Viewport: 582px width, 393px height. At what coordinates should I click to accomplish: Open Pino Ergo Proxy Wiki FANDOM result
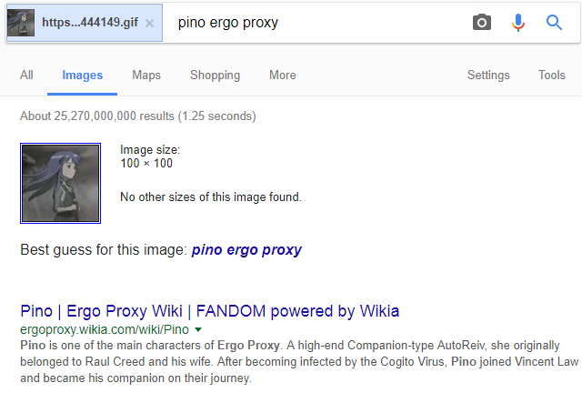click(210, 311)
